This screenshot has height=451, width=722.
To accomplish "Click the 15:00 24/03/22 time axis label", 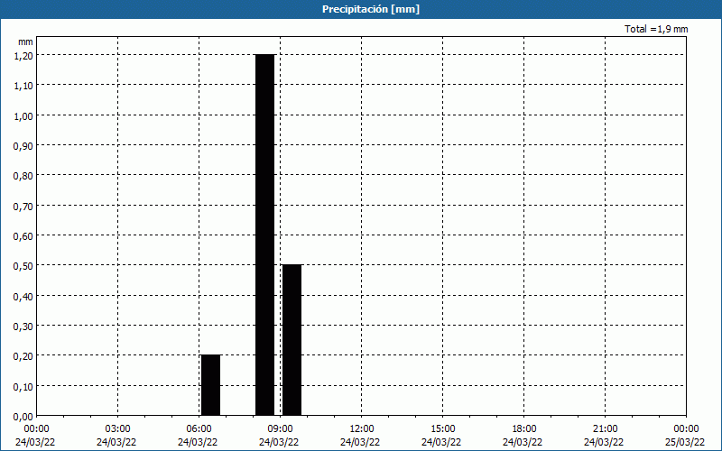I will point(441,436).
